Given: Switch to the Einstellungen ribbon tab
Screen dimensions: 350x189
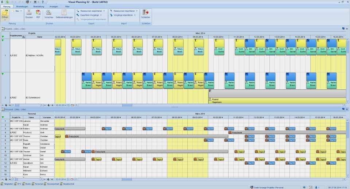Looking at the screenshot, I should point(22,7).
